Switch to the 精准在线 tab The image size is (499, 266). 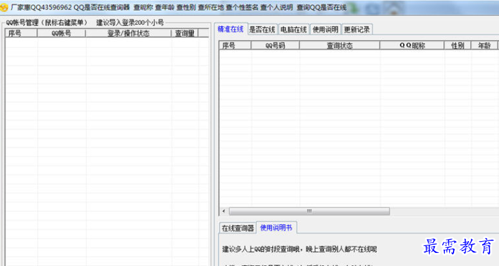point(230,29)
